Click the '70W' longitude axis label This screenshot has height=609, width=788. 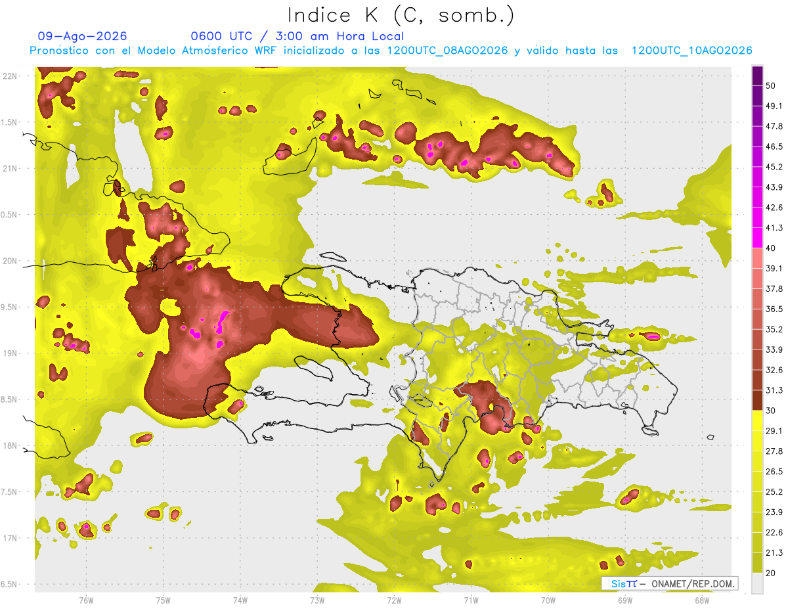pos(548,600)
